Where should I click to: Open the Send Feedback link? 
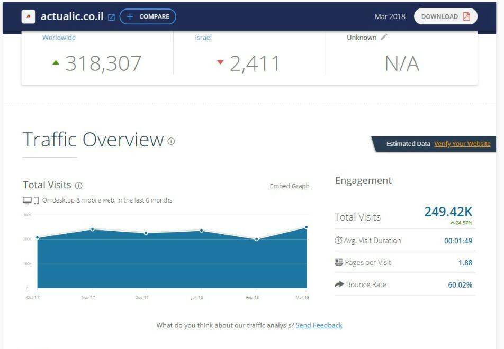click(x=319, y=325)
